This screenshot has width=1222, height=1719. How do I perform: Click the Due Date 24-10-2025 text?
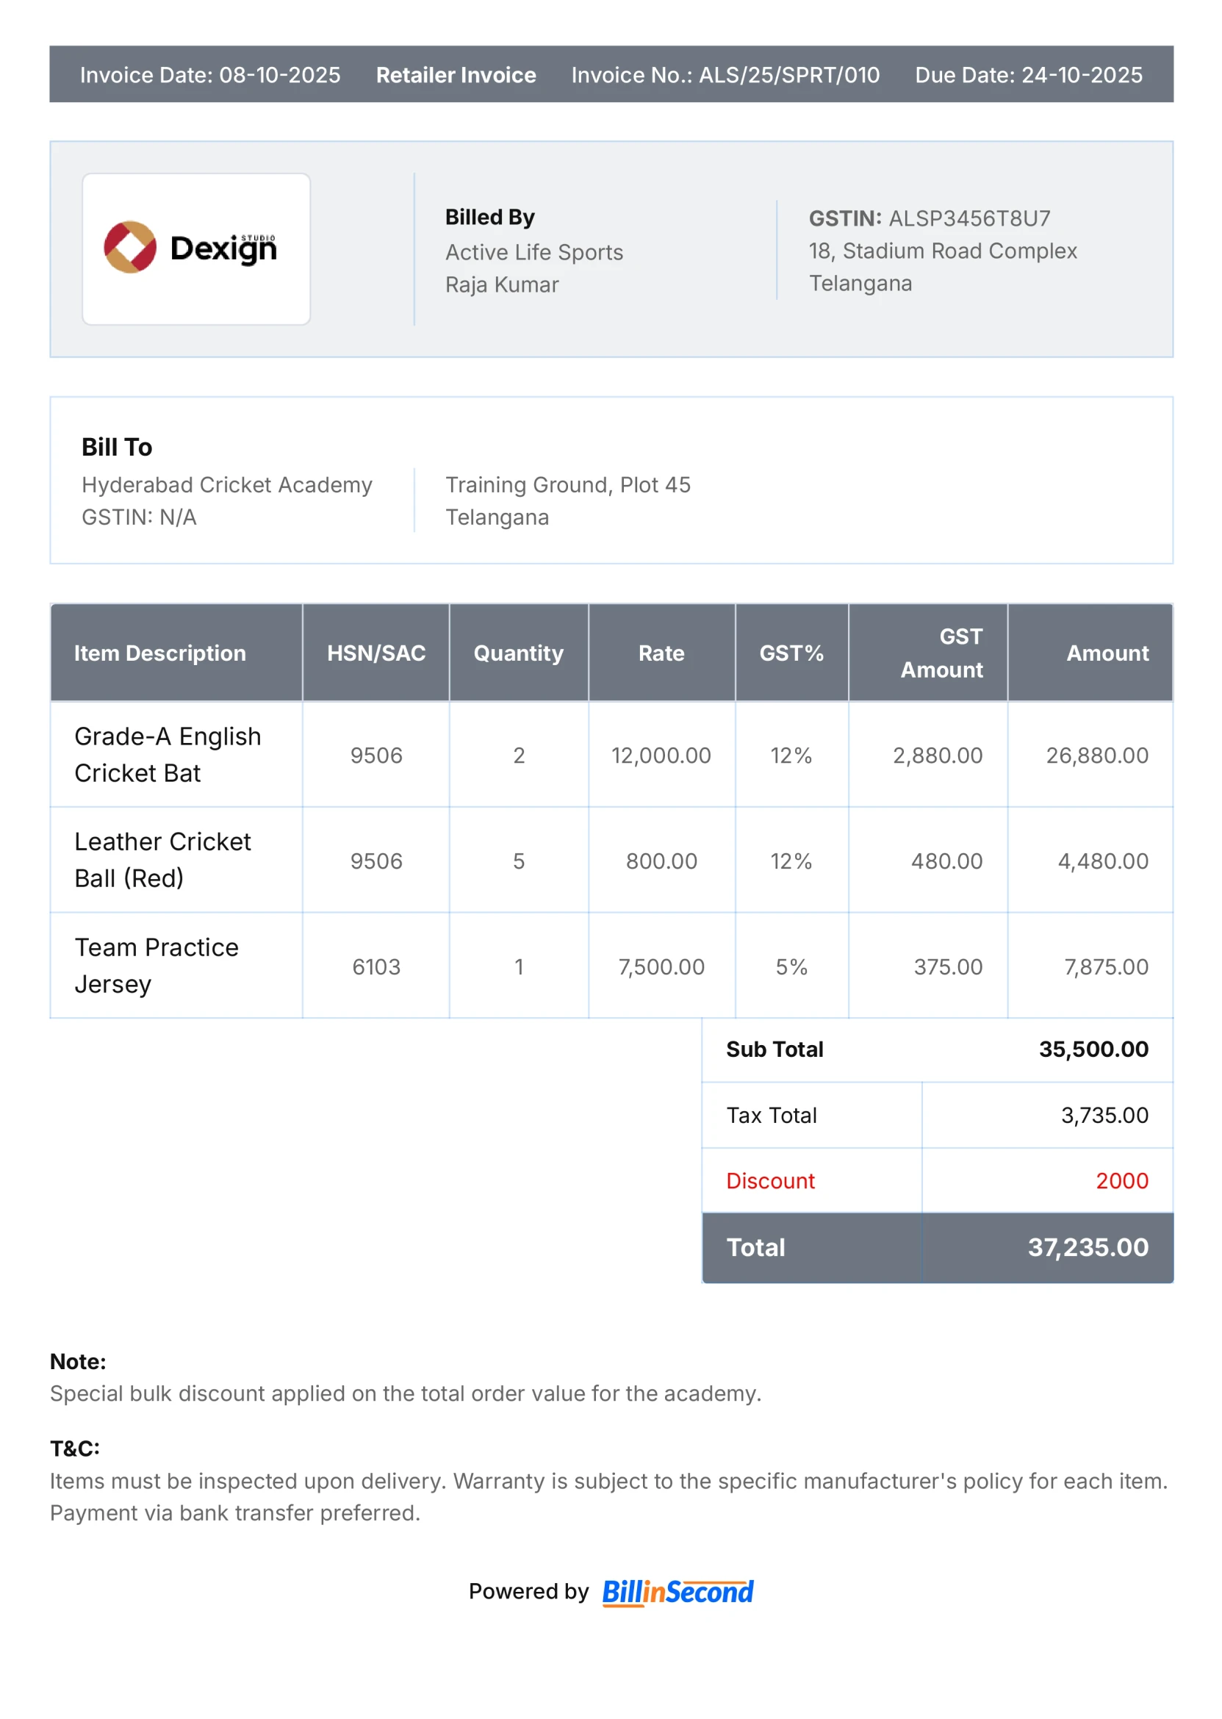[x=1028, y=75]
